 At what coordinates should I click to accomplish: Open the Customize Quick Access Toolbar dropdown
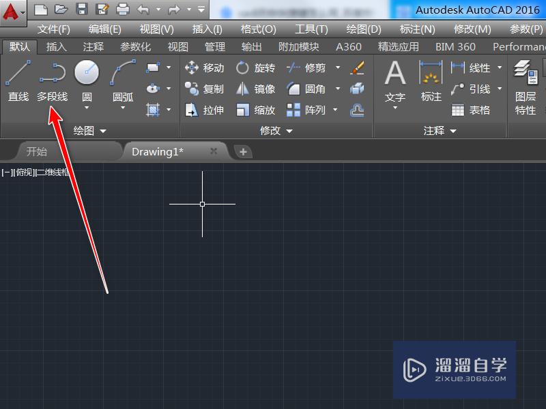tap(201, 10)
